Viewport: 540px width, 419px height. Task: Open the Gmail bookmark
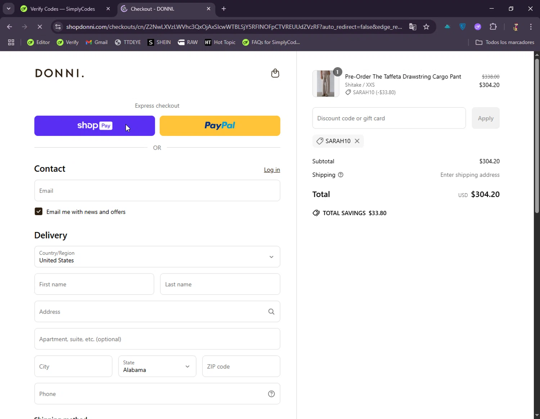(x=96, y=42)
